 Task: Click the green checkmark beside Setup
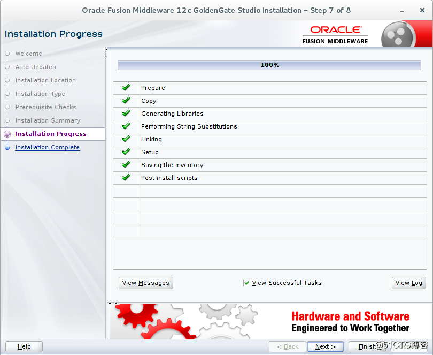pyautogui.click(x=126, y=152)
